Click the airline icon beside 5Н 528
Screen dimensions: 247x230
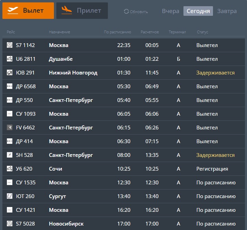point(10,155)
